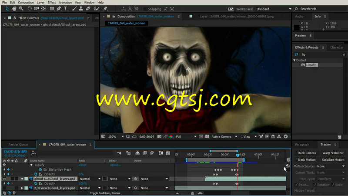Select the Clone Stamp tool
This screenshot has width=348, height=196.
pyautogui.click(x=81, y=9)
